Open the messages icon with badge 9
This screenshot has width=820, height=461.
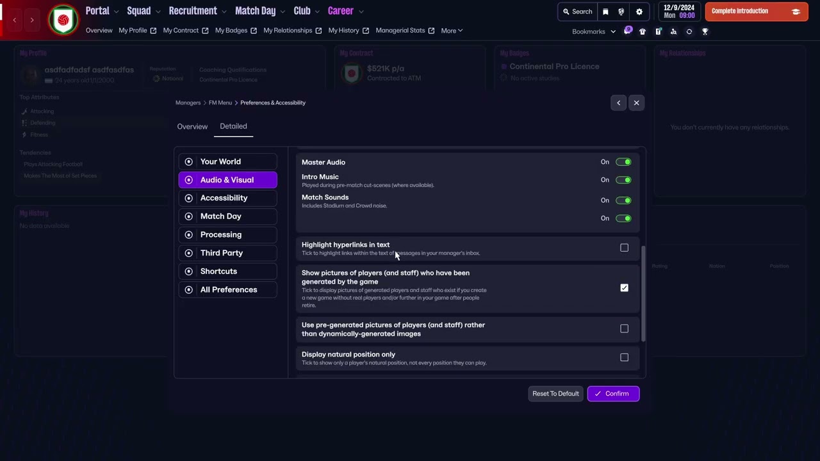[x=628, y=31]
